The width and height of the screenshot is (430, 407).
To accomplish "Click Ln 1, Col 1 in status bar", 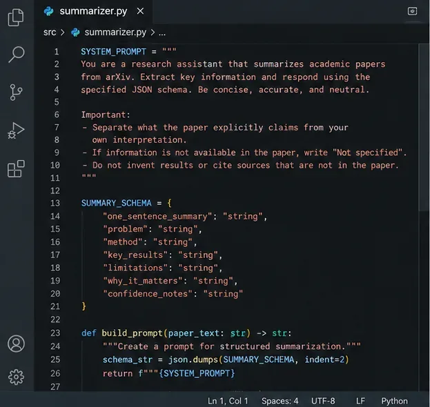I will pyautogui.click(x=228, y=401).
